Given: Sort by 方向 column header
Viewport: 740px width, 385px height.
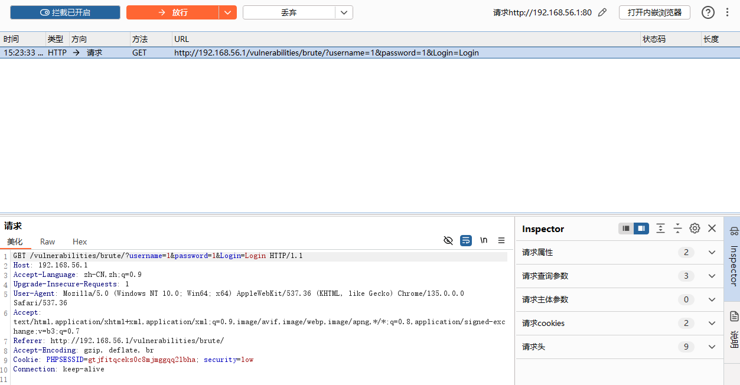Looking at the screenshot, I should point(99,39).
